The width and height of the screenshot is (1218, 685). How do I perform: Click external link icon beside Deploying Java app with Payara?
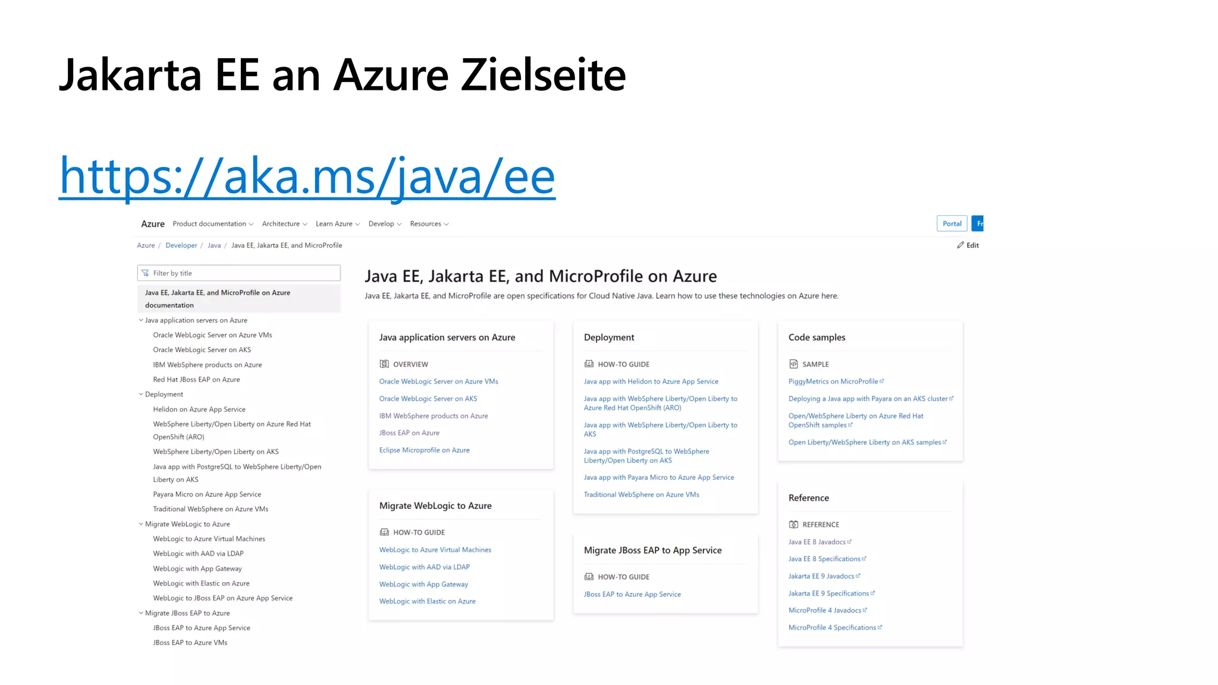[x=952, y=398]
